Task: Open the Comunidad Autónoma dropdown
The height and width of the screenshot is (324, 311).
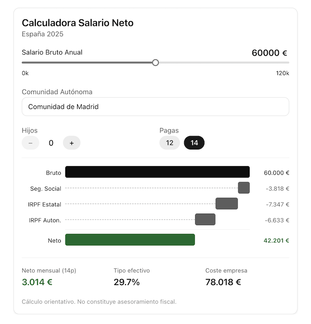Action: (155, 107)
